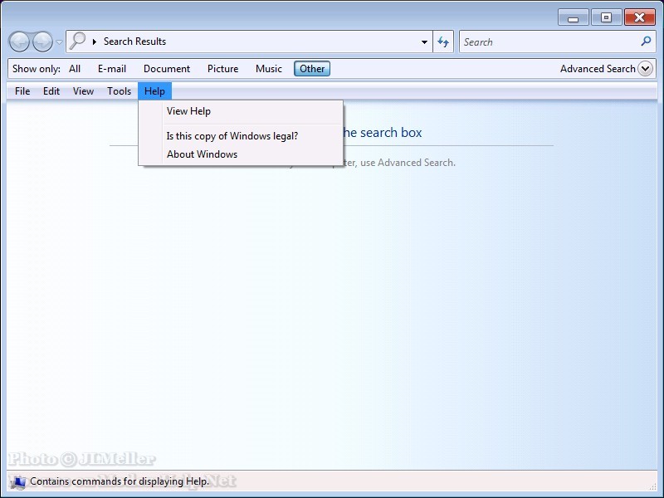Image resolution: width=664 pixels, height=498 pixels.
Task: Open the Tools menu
Action: [x=119, y=91]
